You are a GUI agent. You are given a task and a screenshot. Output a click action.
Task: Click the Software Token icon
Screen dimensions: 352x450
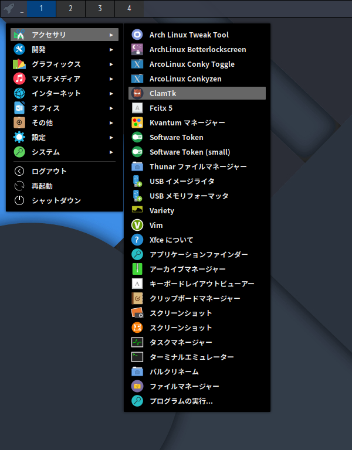pos(137,137)
